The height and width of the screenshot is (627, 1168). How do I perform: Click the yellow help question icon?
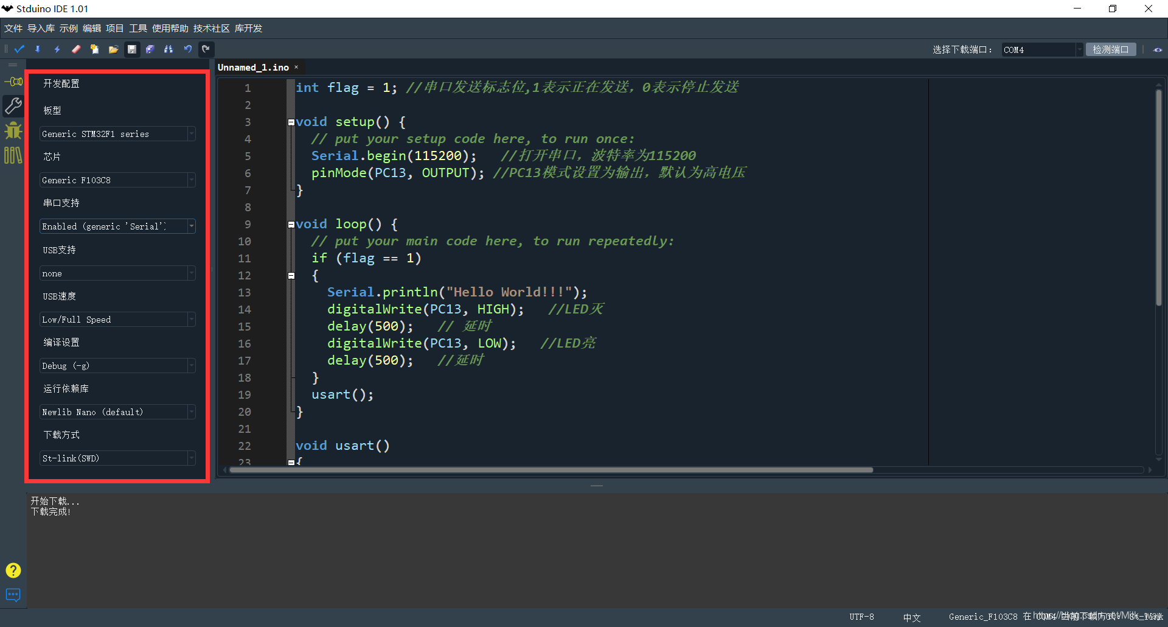pos(13,570)
